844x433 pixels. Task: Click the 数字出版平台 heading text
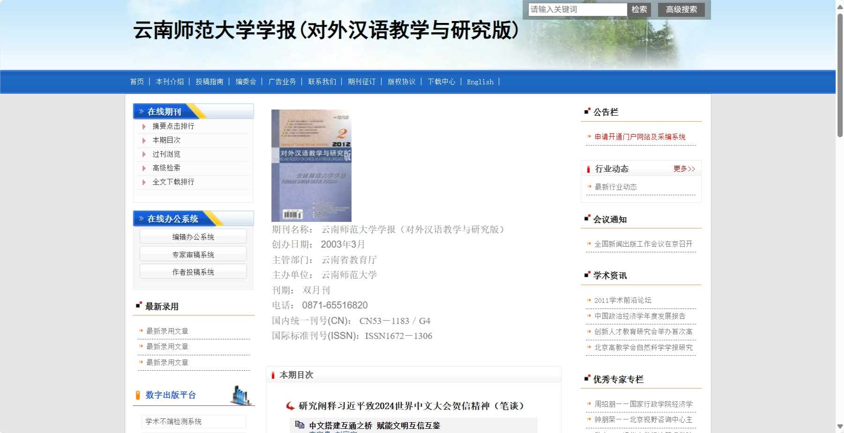(x=171, y=395)
